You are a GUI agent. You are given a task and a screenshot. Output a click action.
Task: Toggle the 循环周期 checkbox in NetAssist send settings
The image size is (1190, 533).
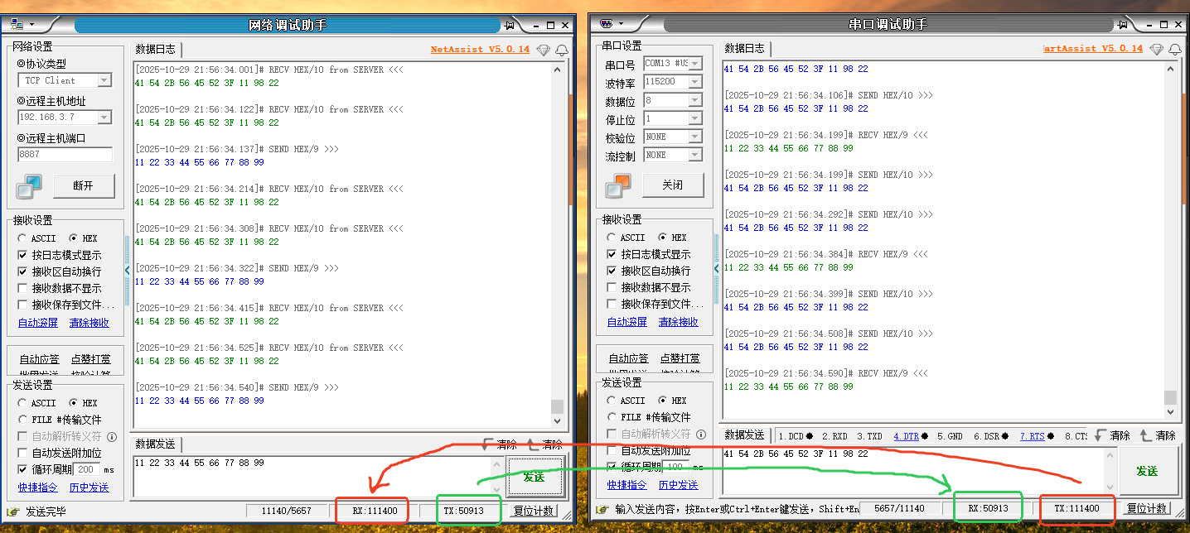(22, 468)
